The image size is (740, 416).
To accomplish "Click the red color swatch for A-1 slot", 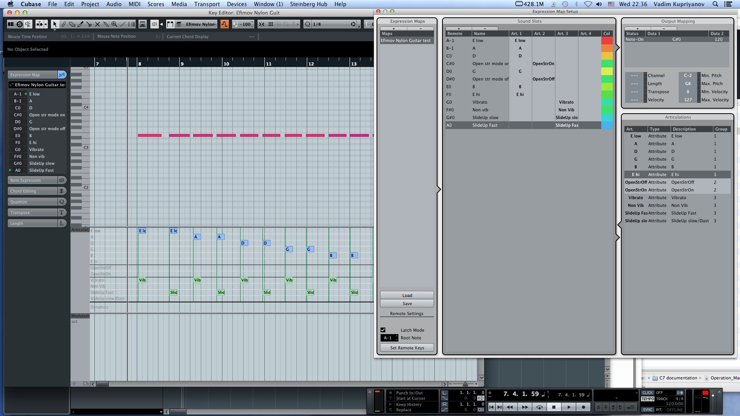I will pyautogui.click(x=607, y=40).
